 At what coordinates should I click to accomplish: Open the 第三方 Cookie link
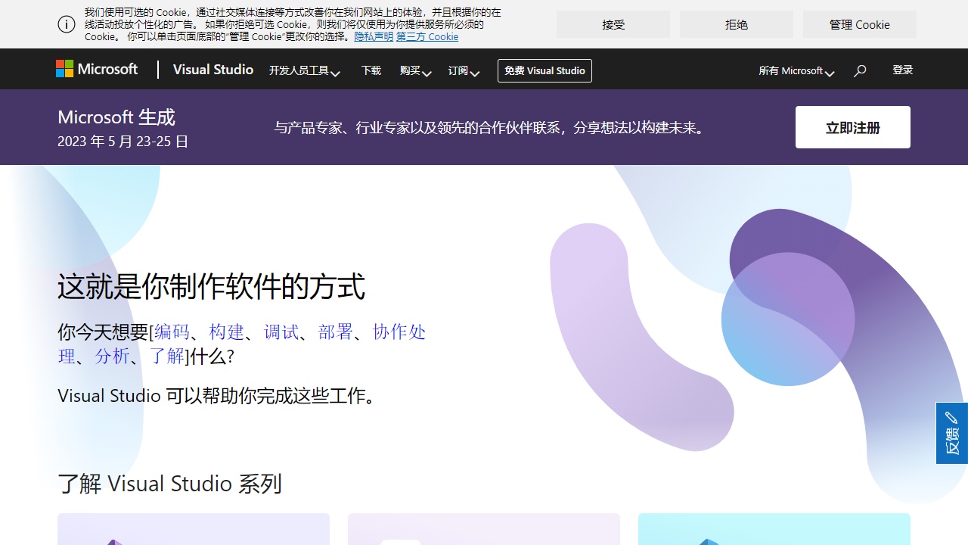click(427, 36)
